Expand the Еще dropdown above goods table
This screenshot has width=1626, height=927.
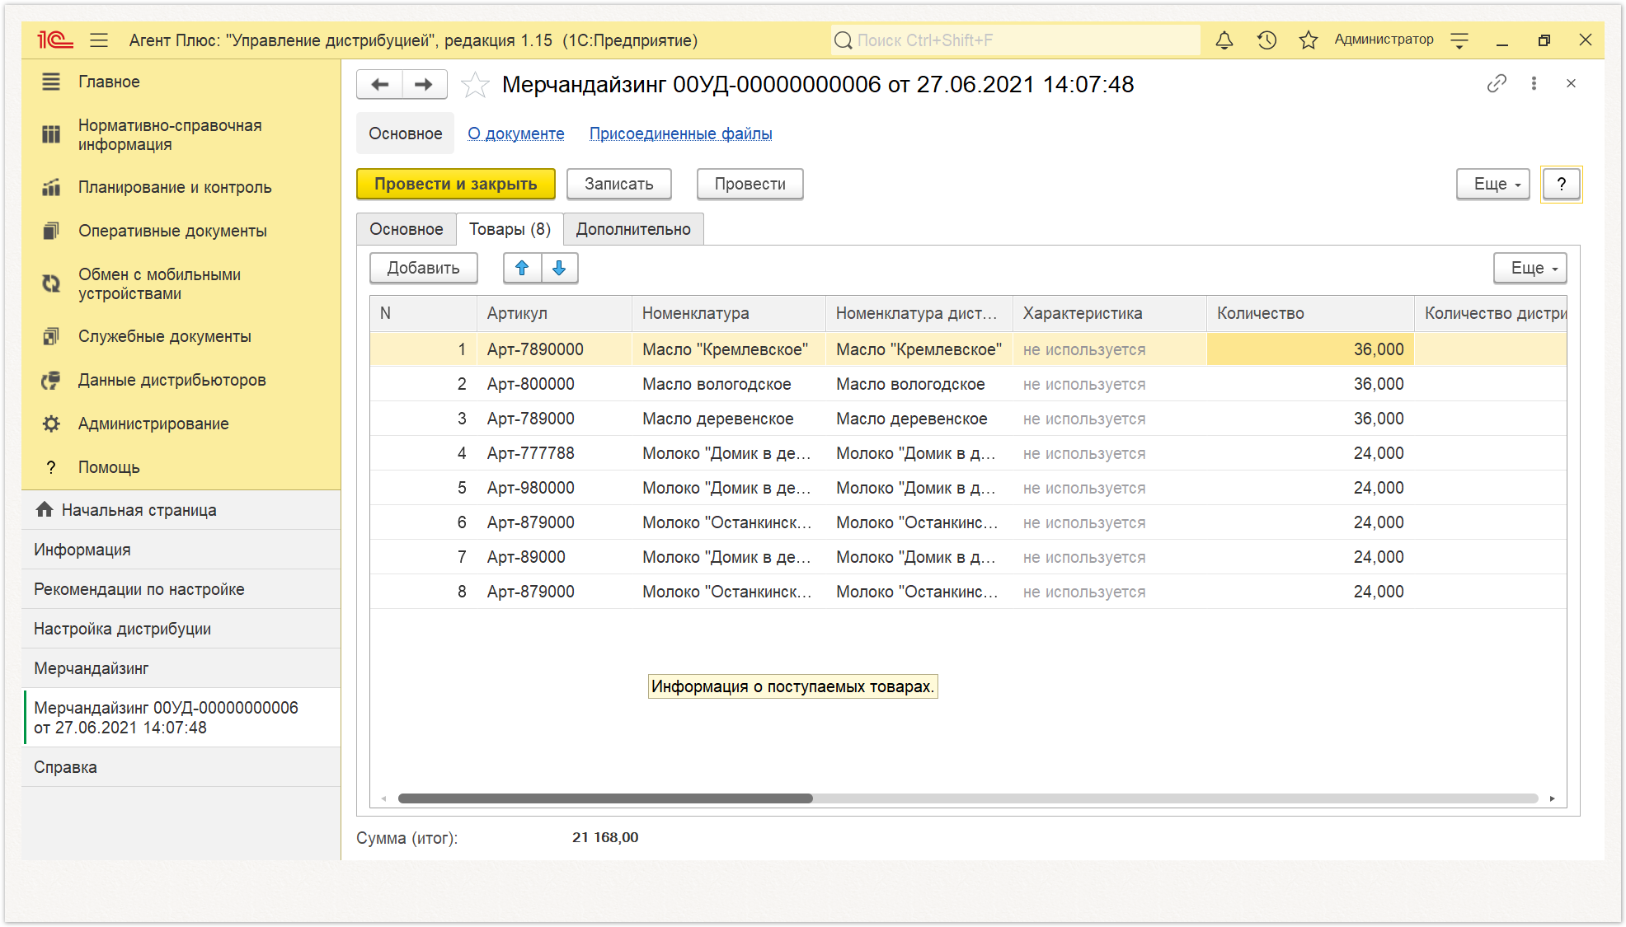tap(1530, 268)
